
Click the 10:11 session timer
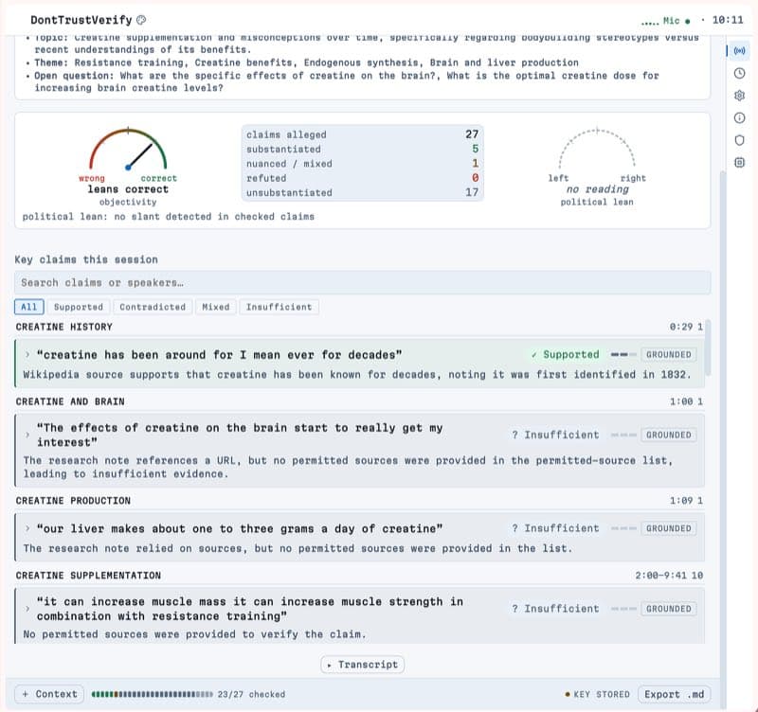pyautogui.click(x=728, y=20)
